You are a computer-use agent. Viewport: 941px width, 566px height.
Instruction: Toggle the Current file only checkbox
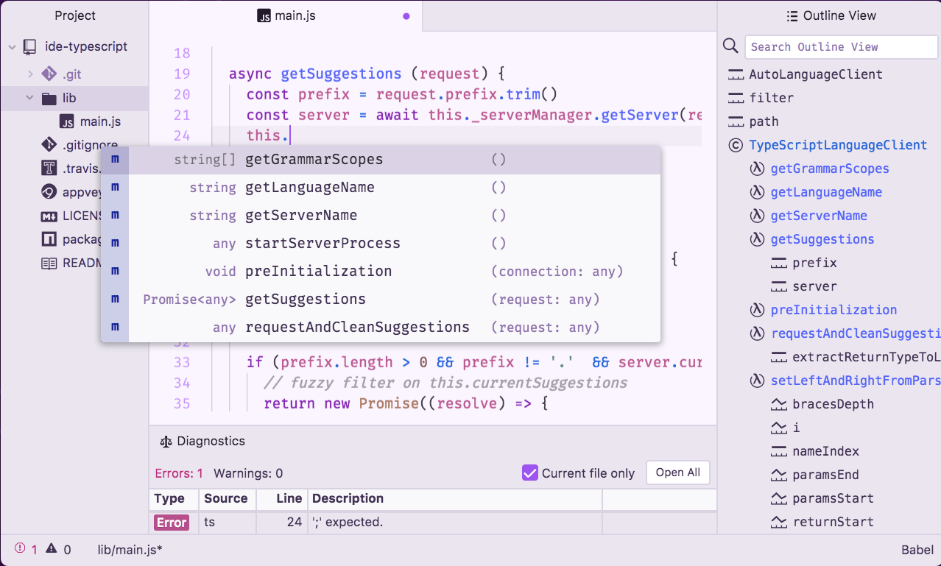(x=529, y=473)
